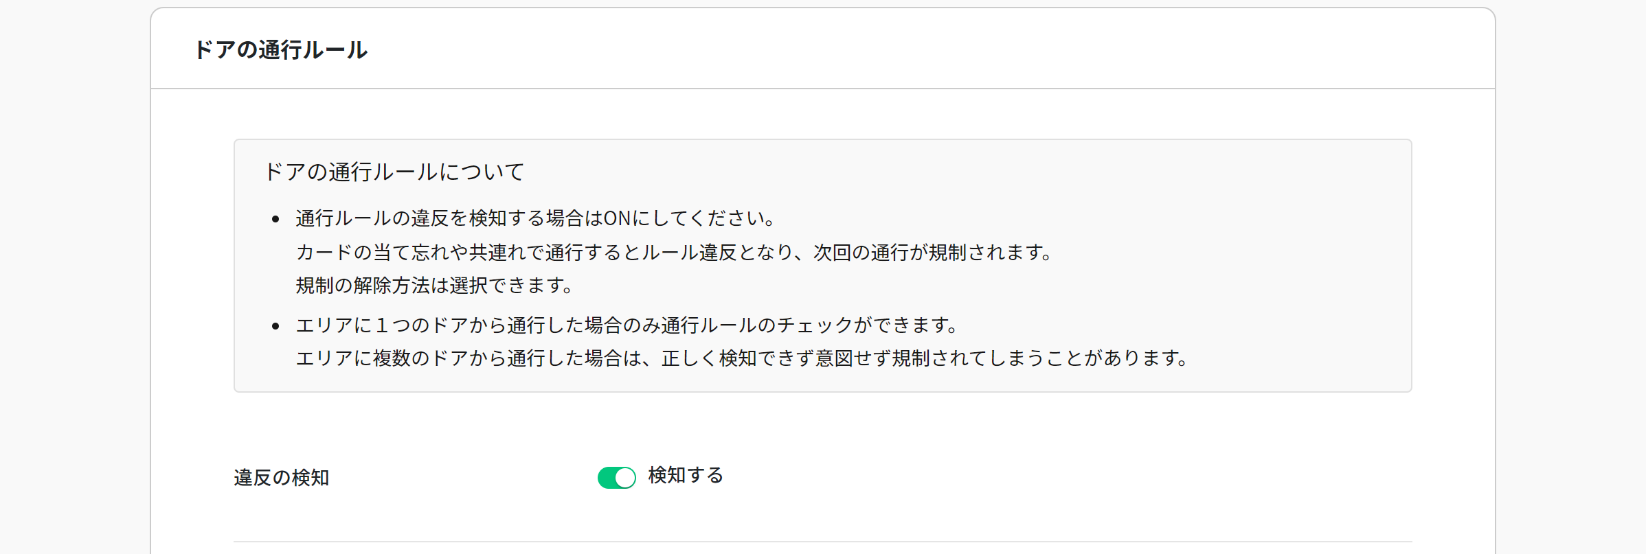This screenshot has width=1646, height=554.
Task: Click the 検知する status label
Action: tap(684, 474)
